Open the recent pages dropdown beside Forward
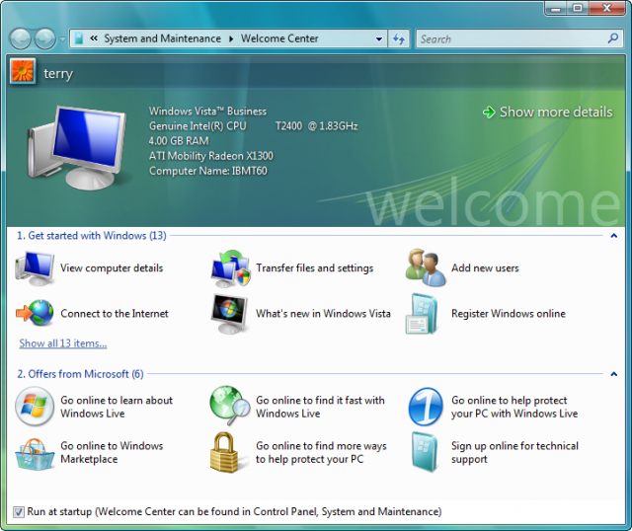This screenshot has height=531, width=632. (62, 39)
